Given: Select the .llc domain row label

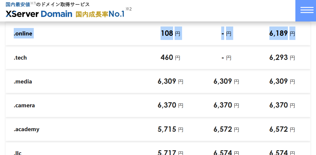Looking at the screenshot, I should coord(18,153).
